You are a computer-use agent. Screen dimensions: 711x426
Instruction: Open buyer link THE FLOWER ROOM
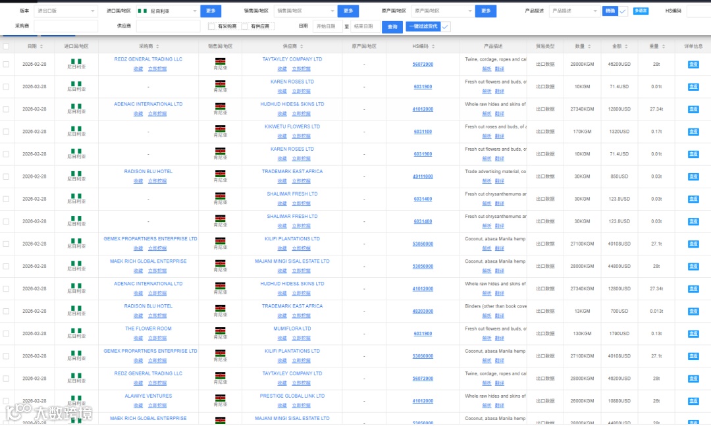tap(148, 329)
